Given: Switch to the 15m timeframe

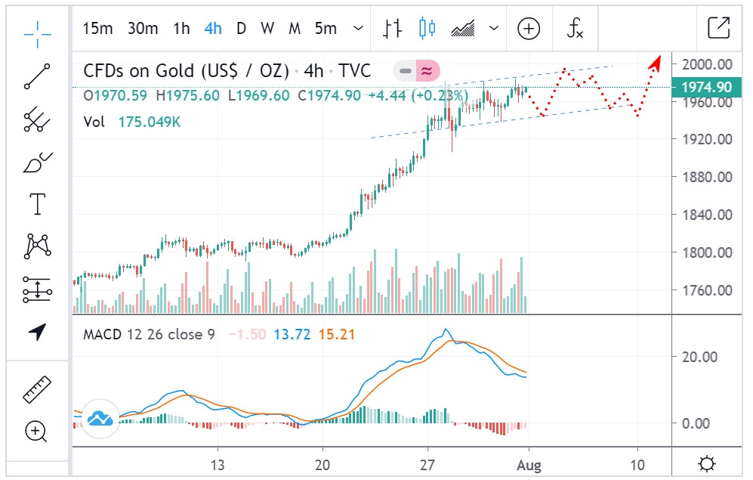Looking at the screenshot, I should coord(97,29).
